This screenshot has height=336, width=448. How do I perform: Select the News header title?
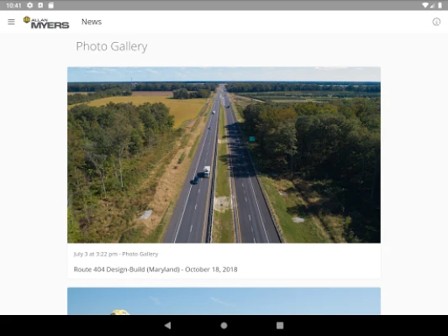pos(92,22)
